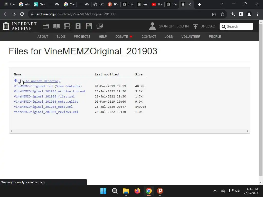Screen dimensions: 263x197
Task: Open the HELP menu item
Action: (103, 37)
